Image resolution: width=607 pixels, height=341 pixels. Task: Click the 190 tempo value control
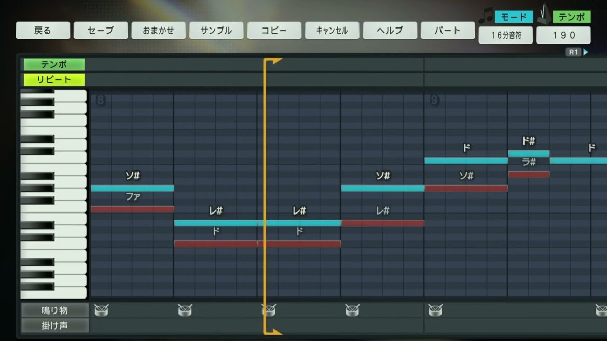563,35
